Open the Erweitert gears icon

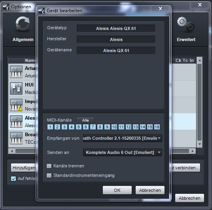coord(186,24)
